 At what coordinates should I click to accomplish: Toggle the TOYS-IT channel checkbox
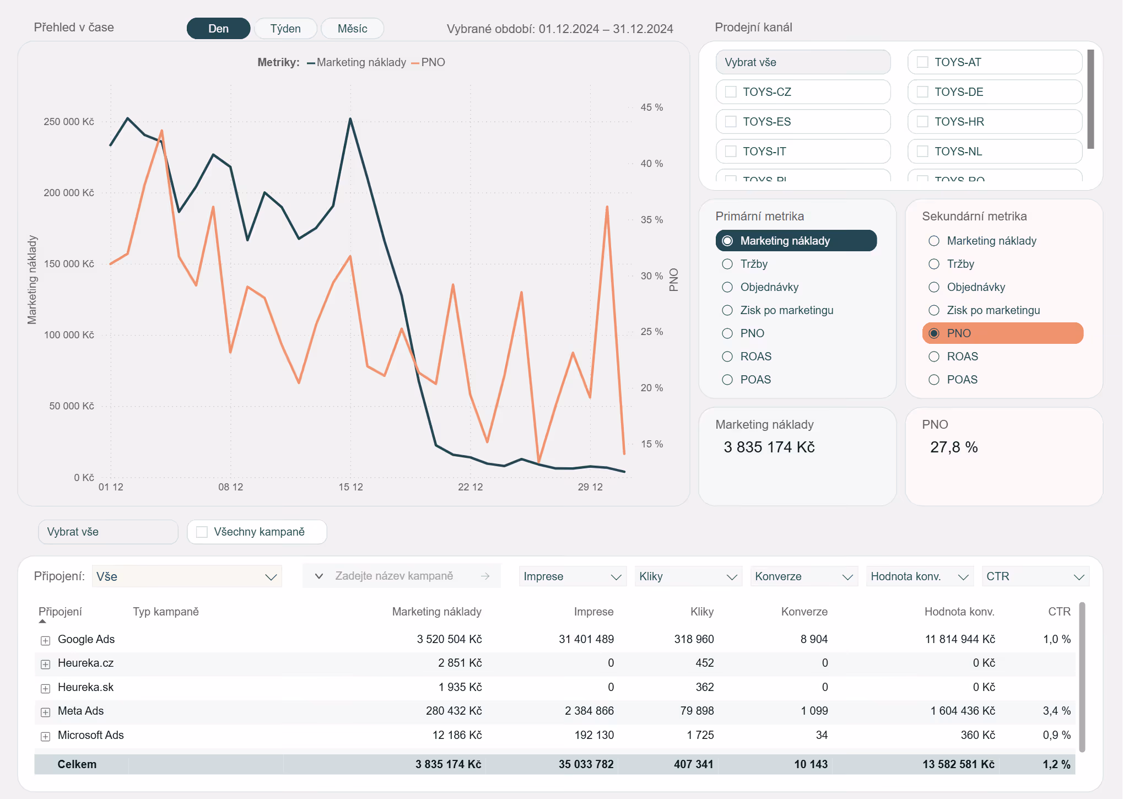(x=731, y=152)
